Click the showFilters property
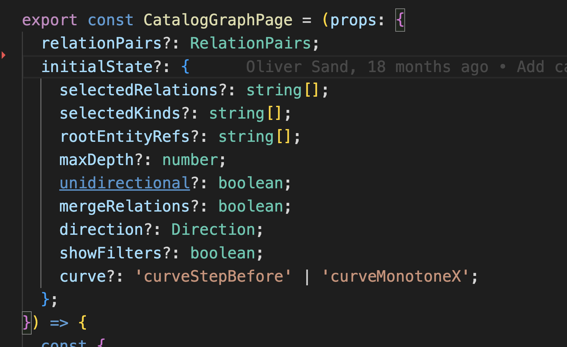This screenshot has width=567, height=347. (x=110, y=252)
